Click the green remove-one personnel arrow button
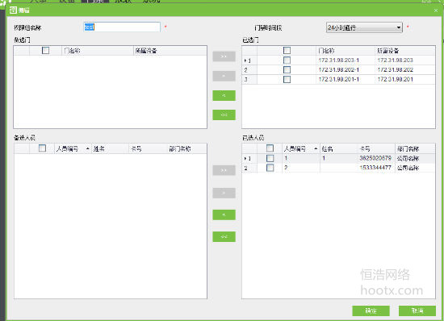 pyautogui.click(x=224, y=215)
